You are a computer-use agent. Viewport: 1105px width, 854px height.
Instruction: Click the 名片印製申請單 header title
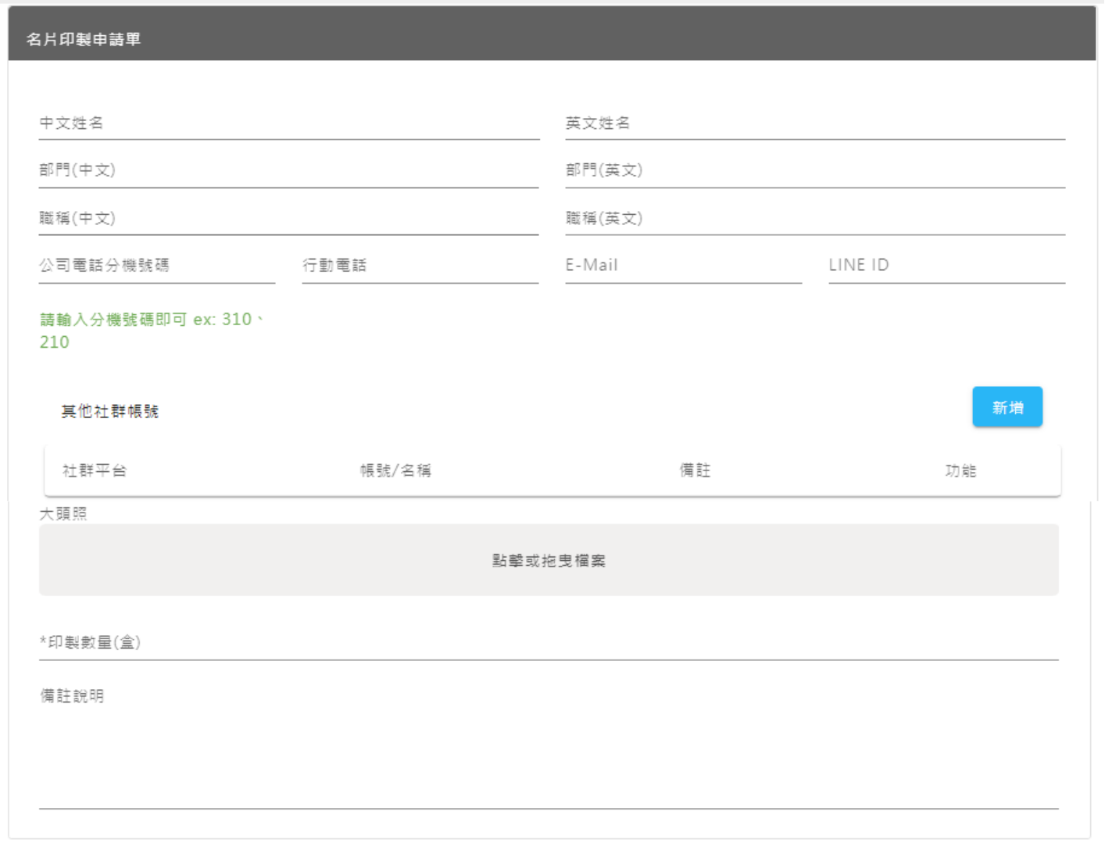pos(84,39)
